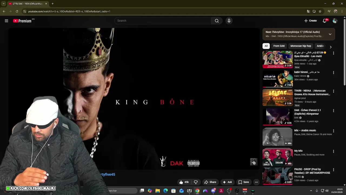Click the browser address bar URL
The width and height of the screenshot is (346, 195).
pyautogui.click(x=69, y=11)
